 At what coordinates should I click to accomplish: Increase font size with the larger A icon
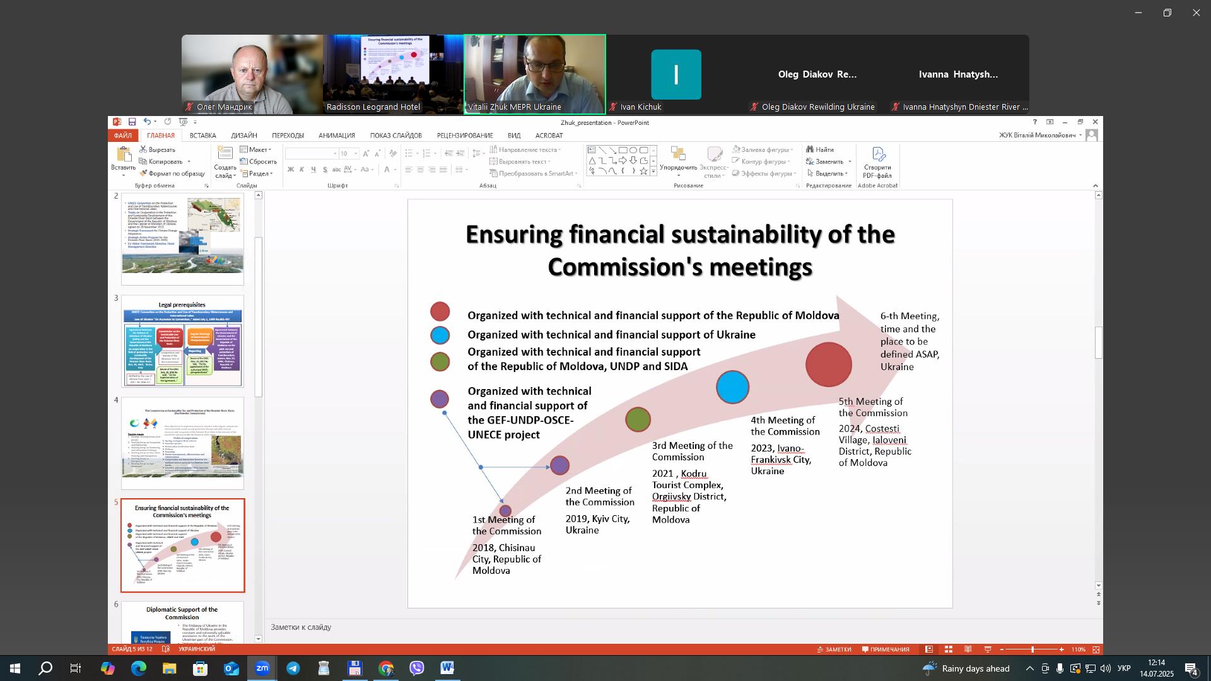click(366, 153)
